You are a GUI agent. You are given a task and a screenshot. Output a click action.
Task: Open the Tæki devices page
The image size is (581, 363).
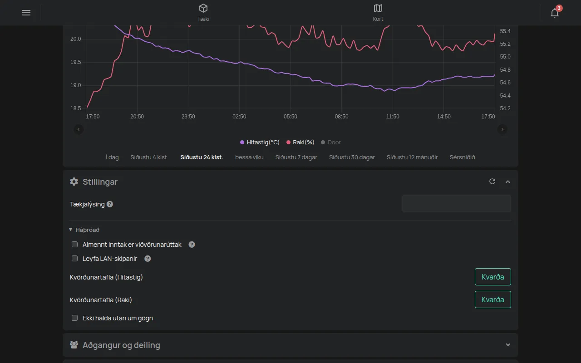[203, 13]
